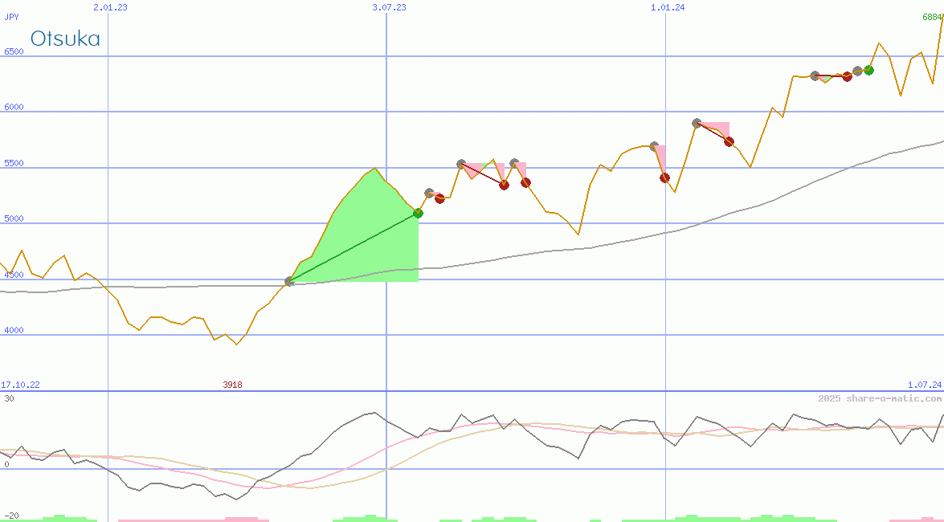The height and width of the screenshot is (522, 944).
Task: Click the large green shaded profit area
Action: [x=362, y=233]
